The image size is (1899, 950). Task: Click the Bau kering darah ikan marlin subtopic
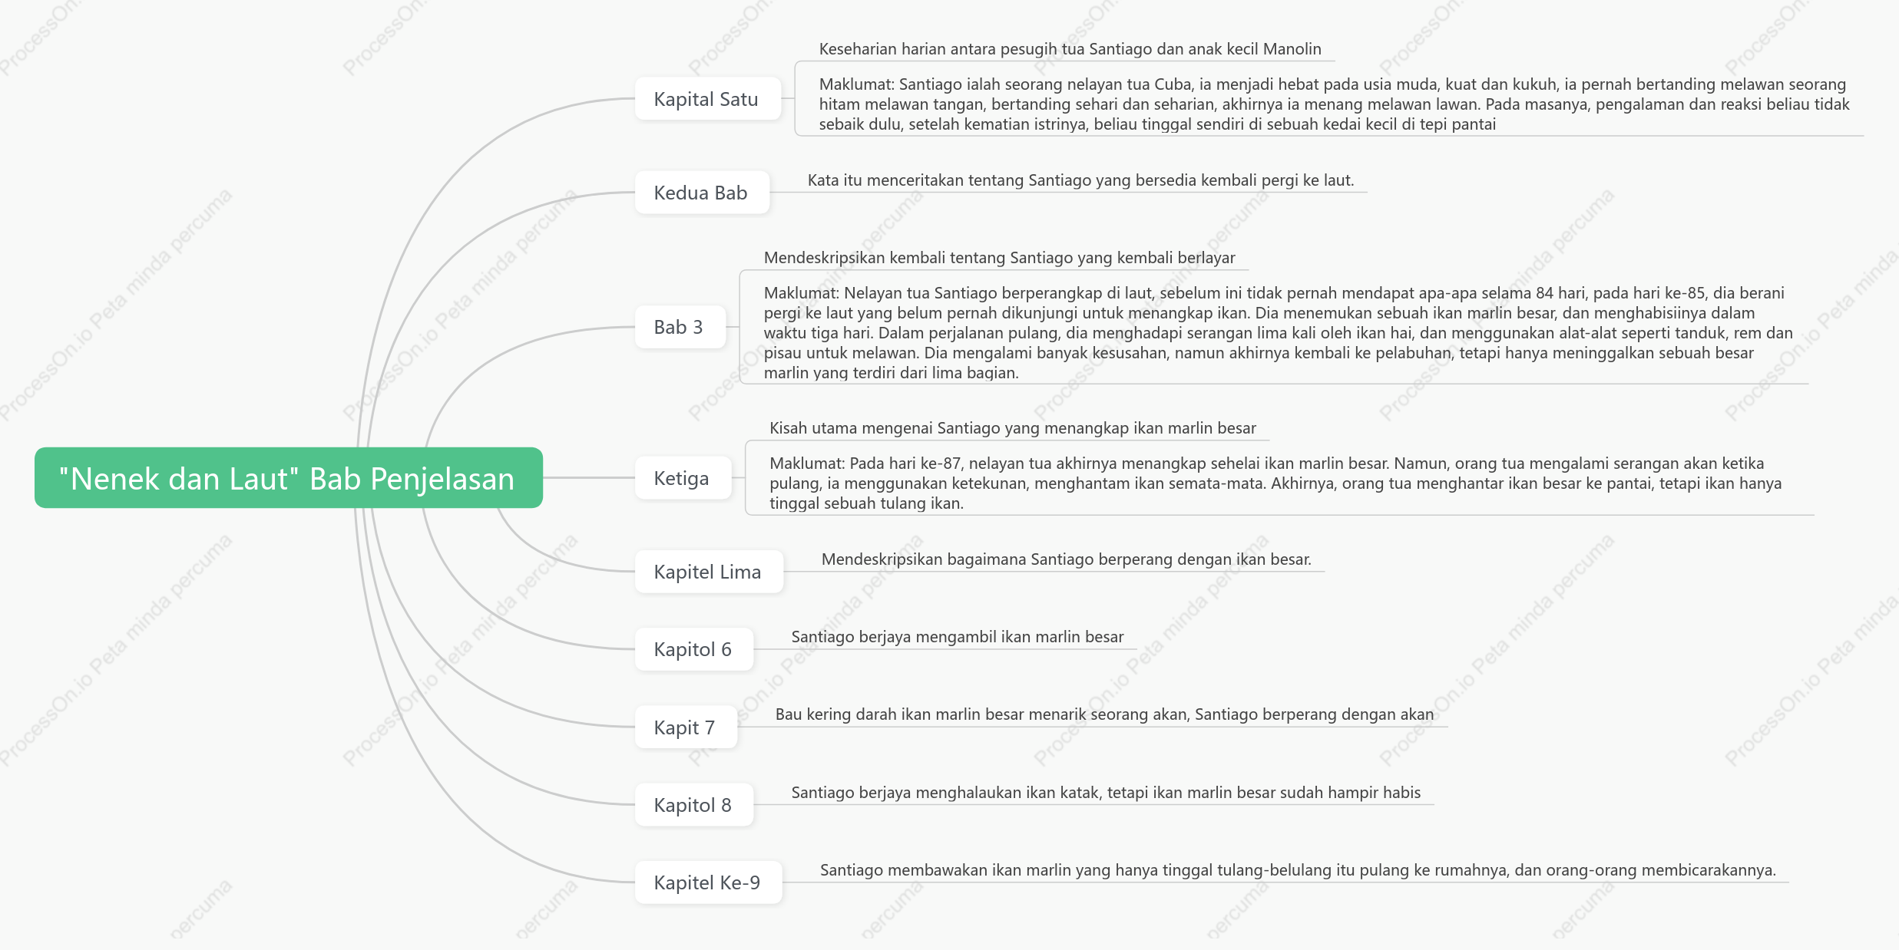pyautogui.click(x=1104, y=714)
